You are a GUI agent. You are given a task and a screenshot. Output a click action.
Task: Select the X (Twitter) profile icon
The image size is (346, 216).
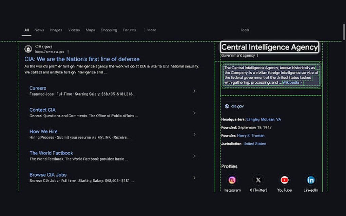pos(258,180)
